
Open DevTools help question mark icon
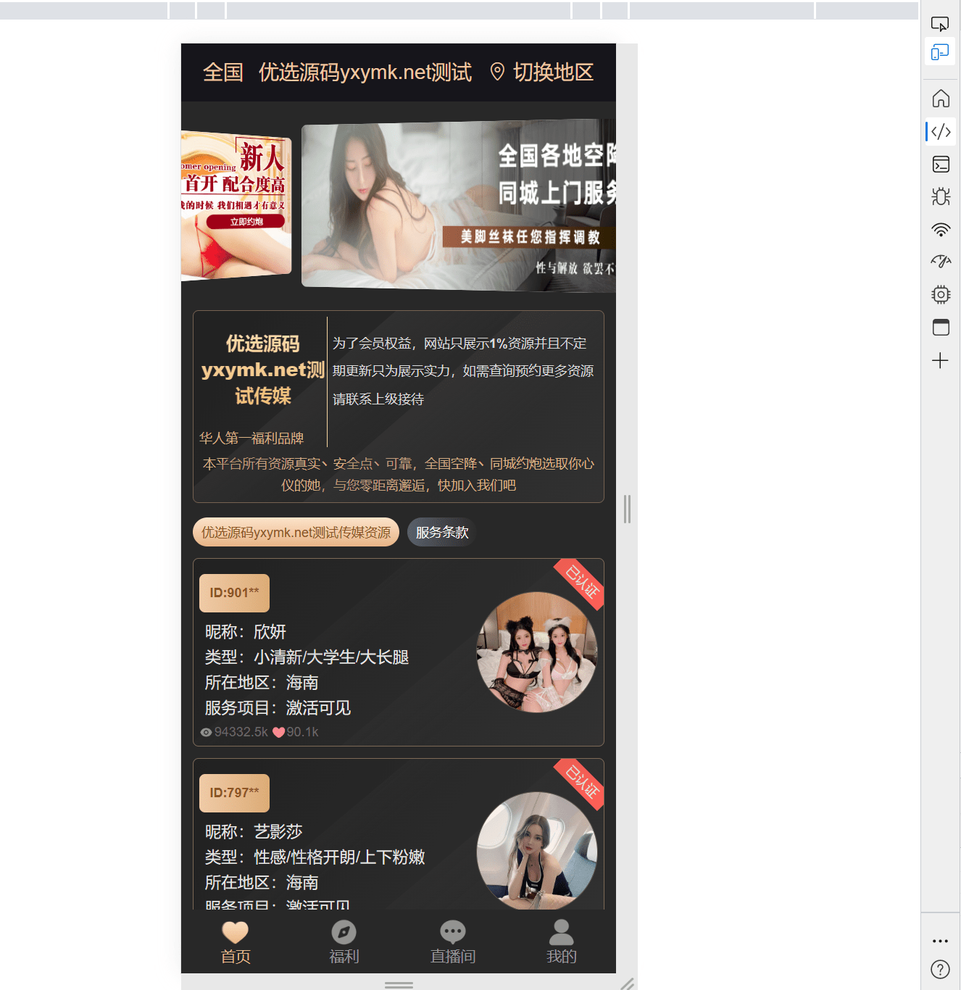click(x=940, y=969)
